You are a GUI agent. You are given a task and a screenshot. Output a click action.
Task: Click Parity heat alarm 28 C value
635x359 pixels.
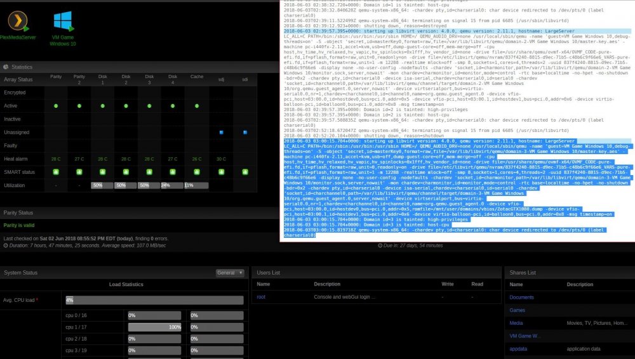point(56,159)
